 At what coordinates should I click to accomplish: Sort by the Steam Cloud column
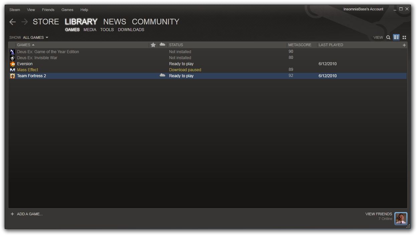(x=162, y=44)
